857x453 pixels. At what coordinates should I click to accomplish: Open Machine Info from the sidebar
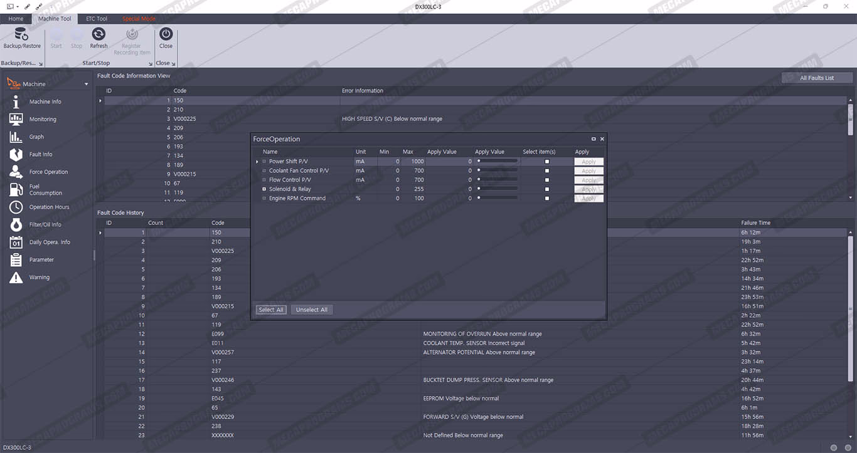pyautogui.click(x=45, y=102)
